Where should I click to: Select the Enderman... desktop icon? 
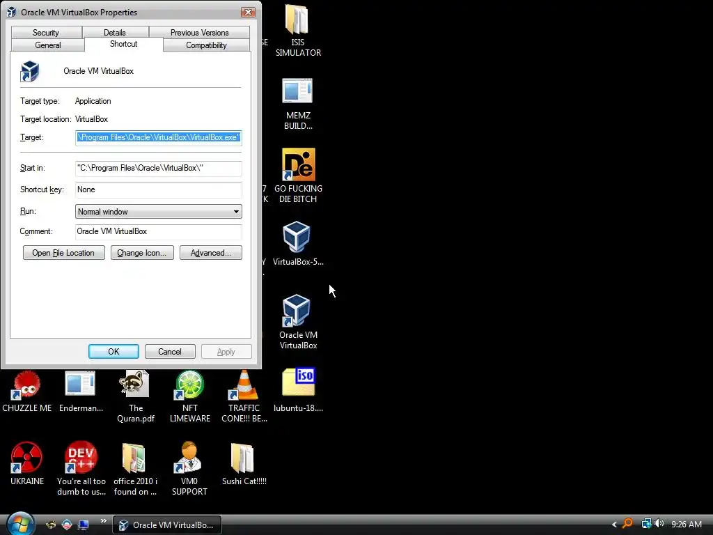(x=80, y=384)
